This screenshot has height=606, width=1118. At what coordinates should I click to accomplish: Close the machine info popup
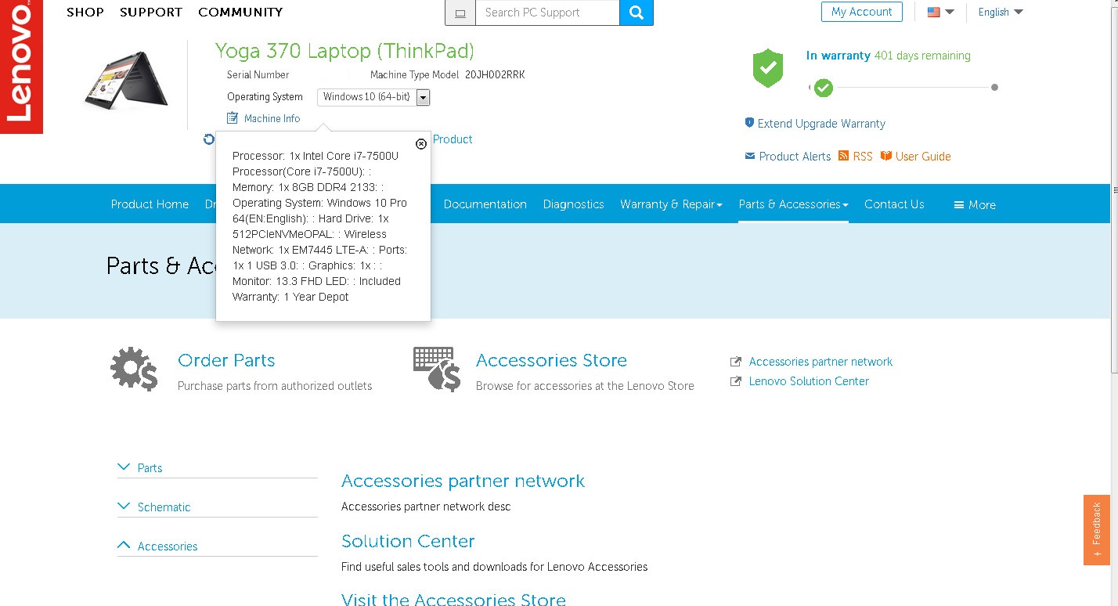tap(421, 144)
